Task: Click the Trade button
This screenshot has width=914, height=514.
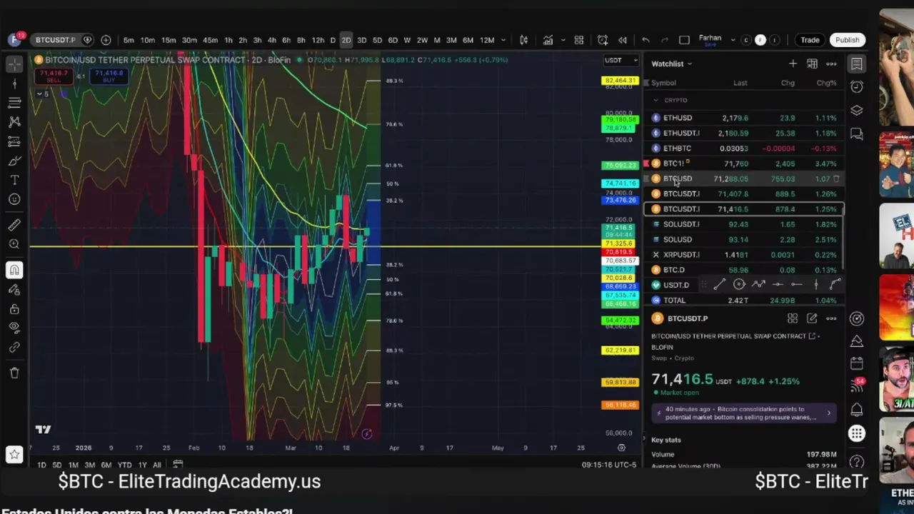Action: click(x=810, y=40)
